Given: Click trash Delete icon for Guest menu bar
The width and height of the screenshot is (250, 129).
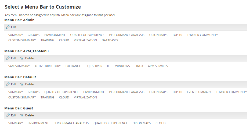Looking at the screenshot, I should [x=22, y=115].
